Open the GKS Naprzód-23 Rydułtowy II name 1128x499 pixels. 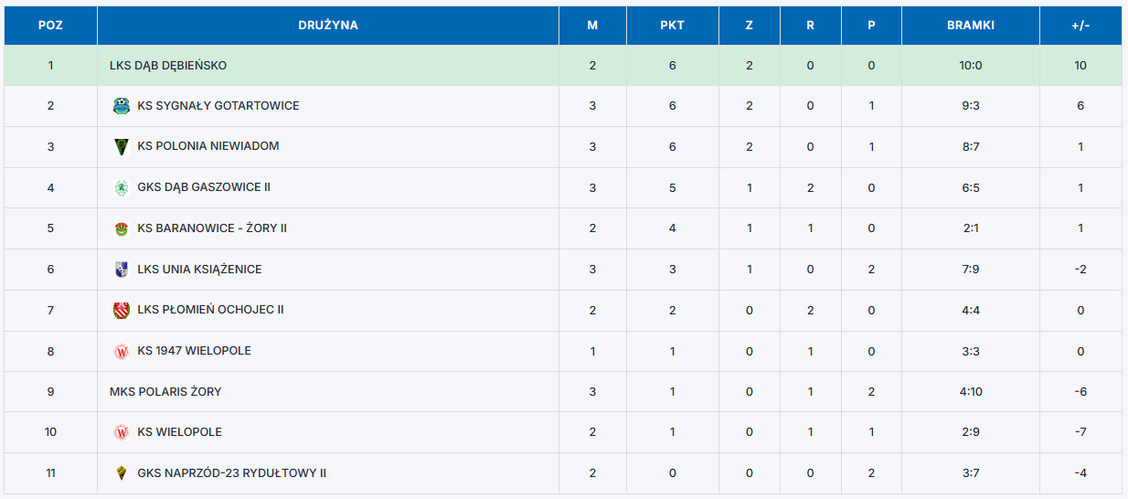point(232,473)
